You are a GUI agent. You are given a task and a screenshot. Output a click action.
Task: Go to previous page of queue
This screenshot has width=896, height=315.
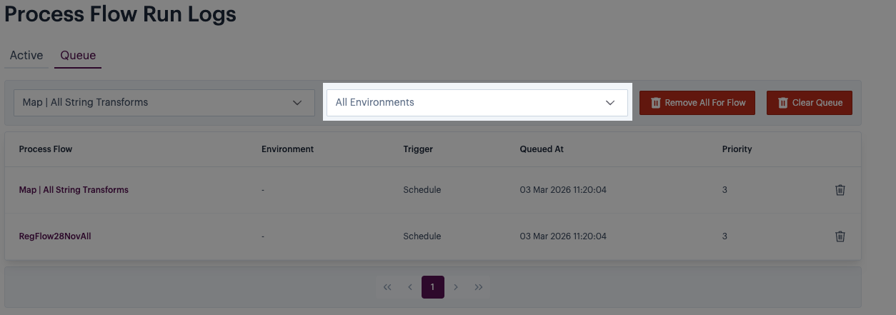[410, 287]
